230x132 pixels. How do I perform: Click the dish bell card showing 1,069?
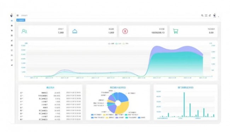93,31
